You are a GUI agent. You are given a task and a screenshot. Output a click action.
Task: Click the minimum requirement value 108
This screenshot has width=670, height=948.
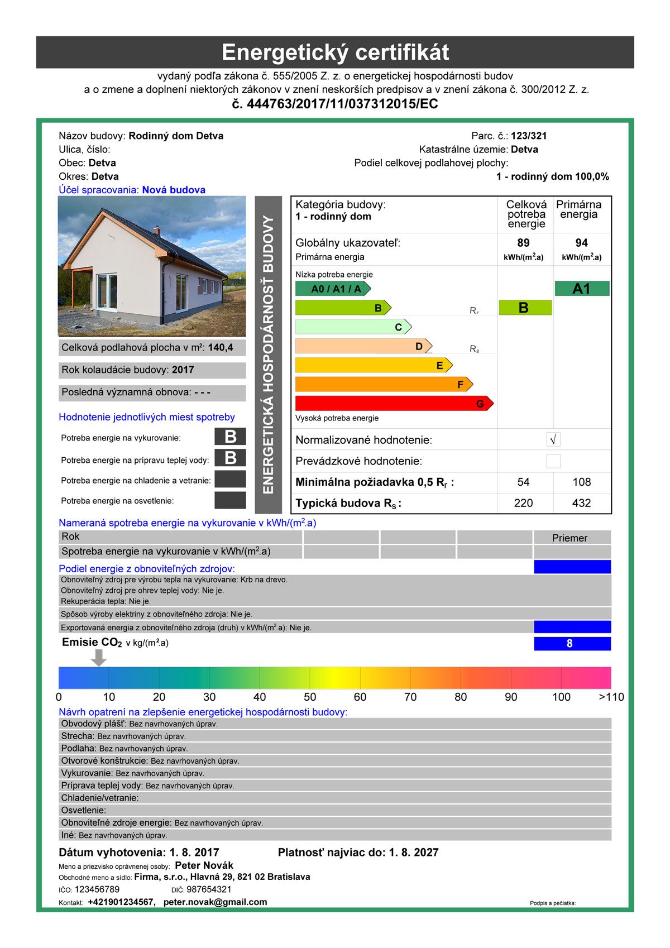pyautogui.click(x=582, y=482)
